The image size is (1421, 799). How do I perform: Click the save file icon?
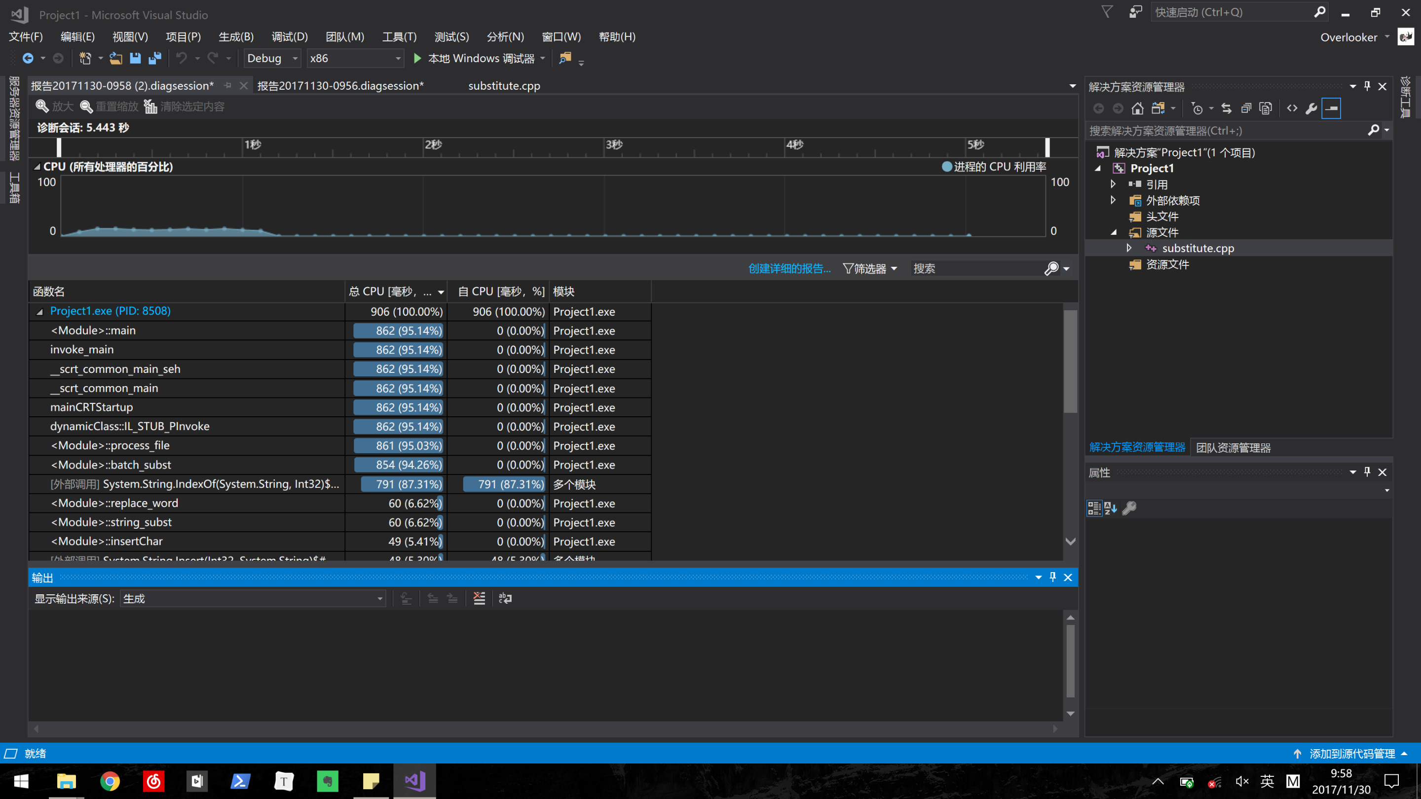pyautogui.click(x=135, y=58)
